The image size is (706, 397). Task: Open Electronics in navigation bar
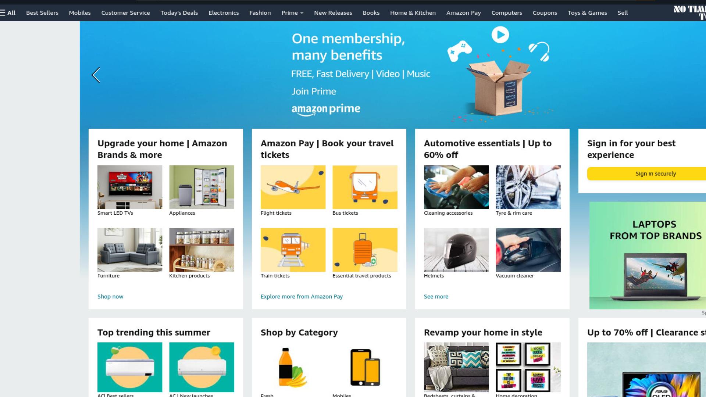[224, 13]
